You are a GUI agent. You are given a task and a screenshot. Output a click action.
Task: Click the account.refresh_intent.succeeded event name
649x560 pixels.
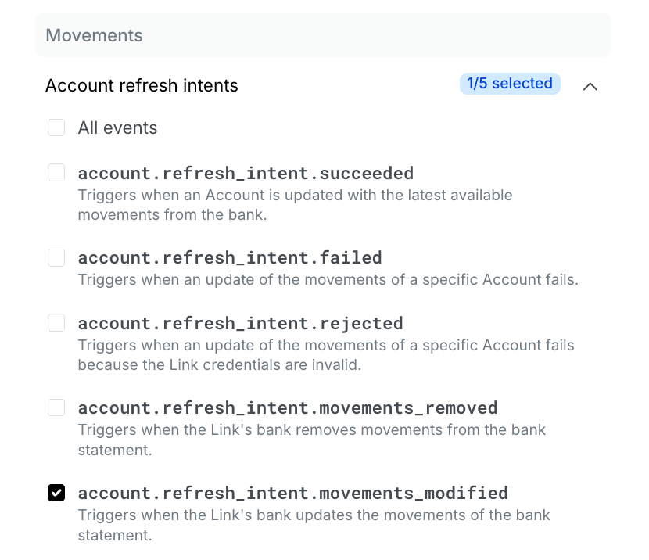click(246, 173)
